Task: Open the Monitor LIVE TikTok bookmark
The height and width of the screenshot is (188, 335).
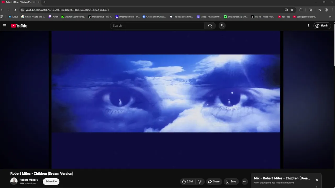Action: (100, 17)
